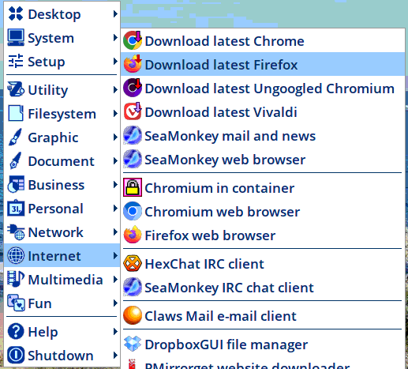Image resolution: width=408 pixels, height=369 pixels.
Task: Start HexChat IRC client label
Action: tap(204, 264)
